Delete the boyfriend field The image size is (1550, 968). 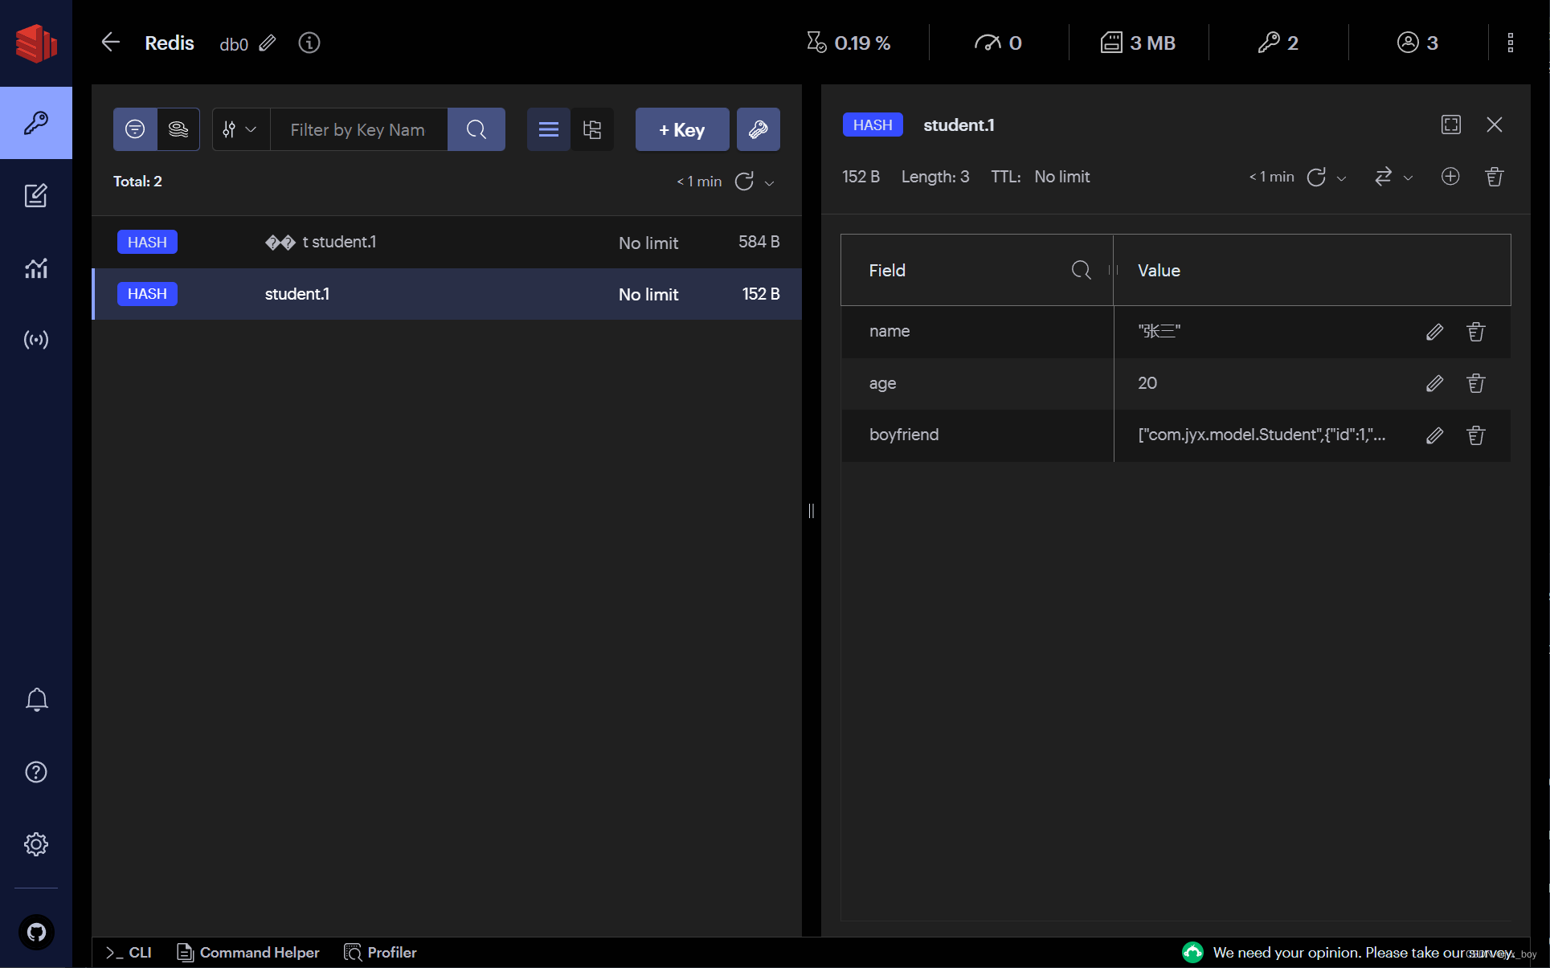pos(1476,435)
